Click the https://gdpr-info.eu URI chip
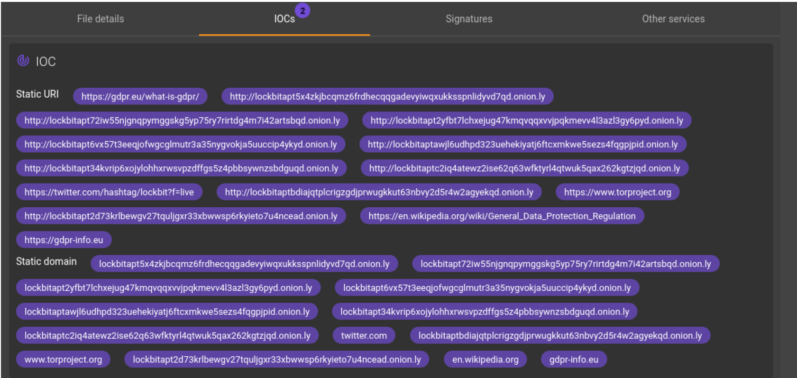This screenshot has height=378, width=797. tap(64, 240)
